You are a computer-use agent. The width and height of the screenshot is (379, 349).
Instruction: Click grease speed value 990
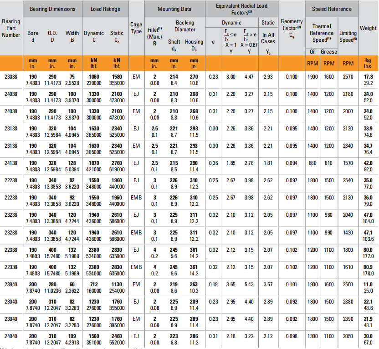[x=328, y=233]
